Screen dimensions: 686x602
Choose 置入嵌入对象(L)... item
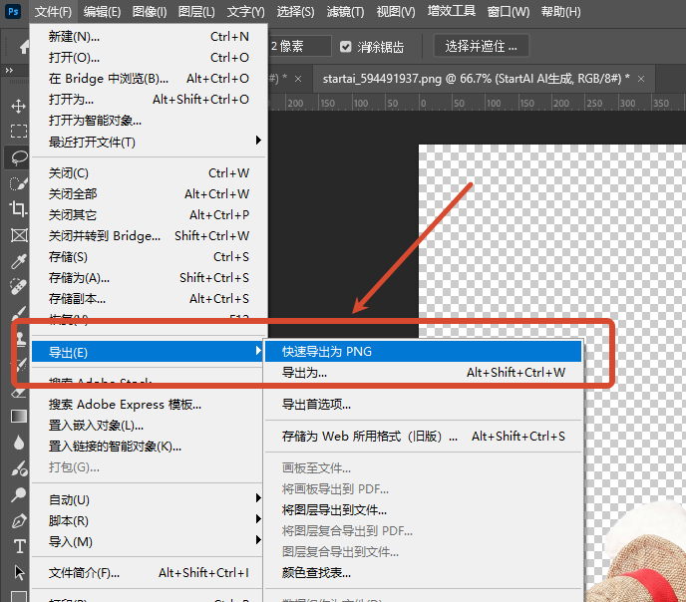pyautogui.click(x=148, y=426)
